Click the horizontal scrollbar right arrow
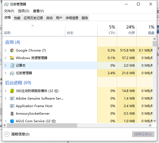Image resolution: width=159 pixels, height=143 pixels. [150, 125]
